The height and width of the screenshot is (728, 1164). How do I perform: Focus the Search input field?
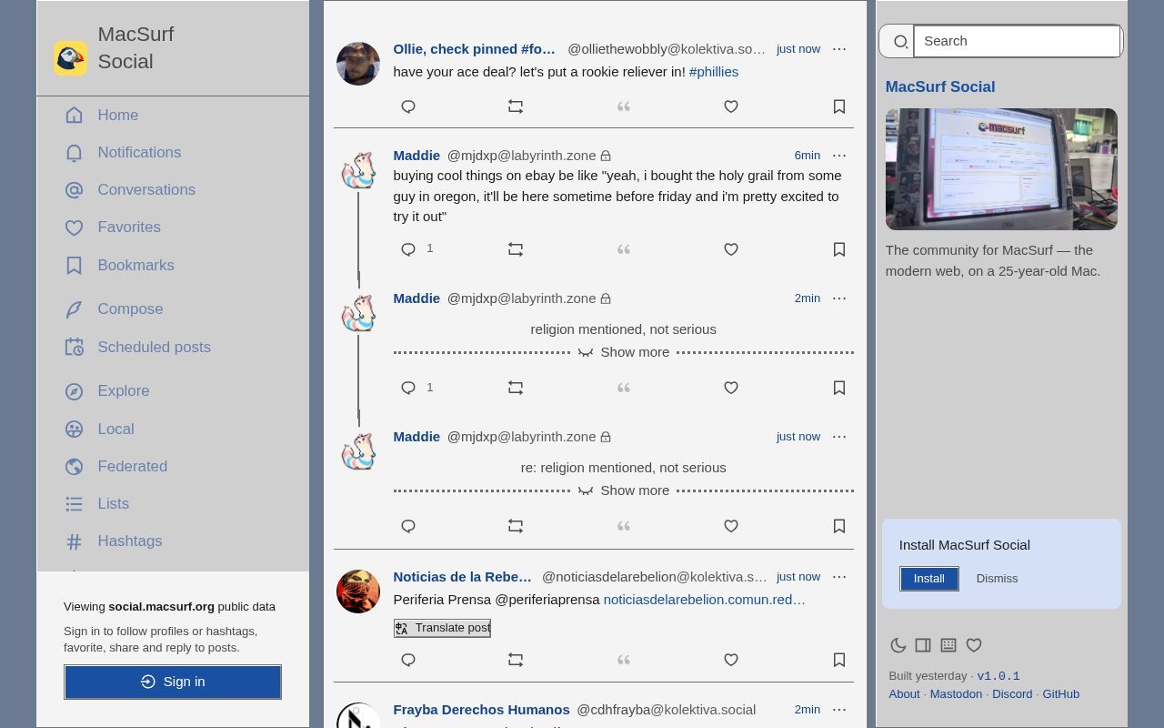[1017, 41]
